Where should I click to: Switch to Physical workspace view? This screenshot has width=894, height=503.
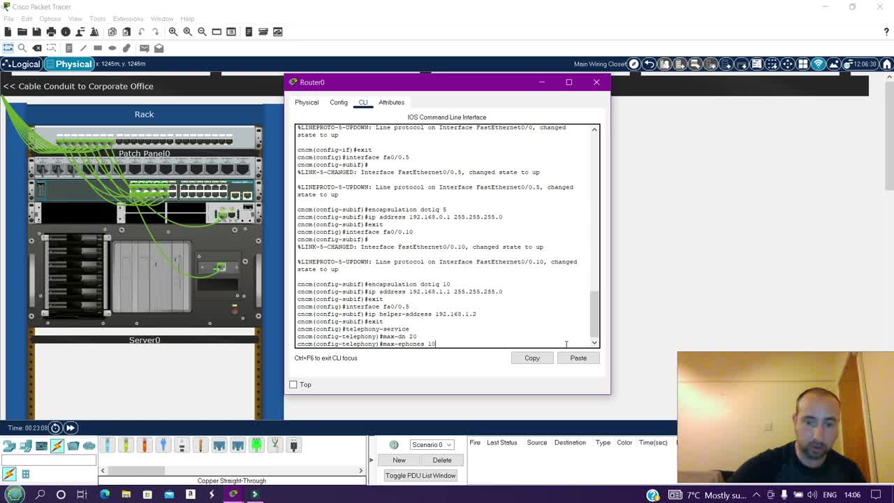[x=68, y=64]
